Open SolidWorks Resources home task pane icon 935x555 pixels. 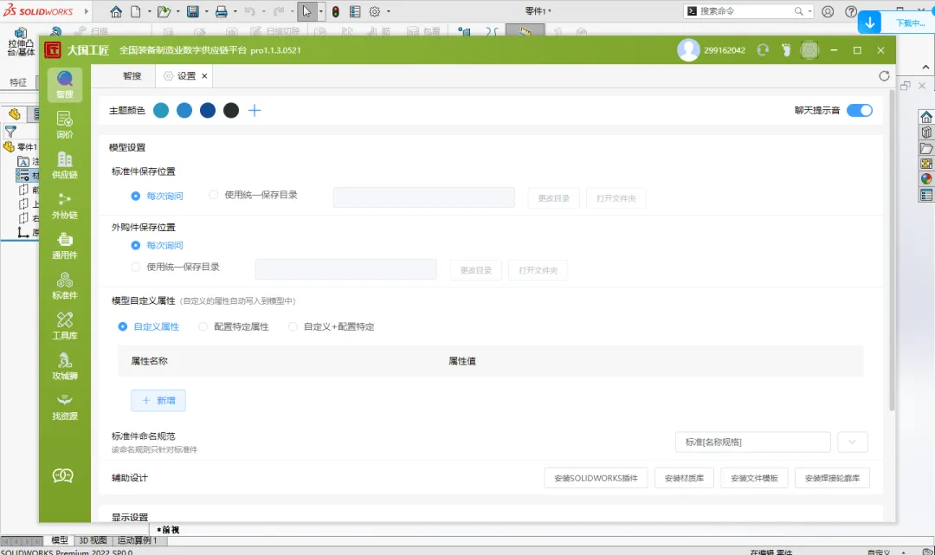pyautogui.click(x=926, y=117)
